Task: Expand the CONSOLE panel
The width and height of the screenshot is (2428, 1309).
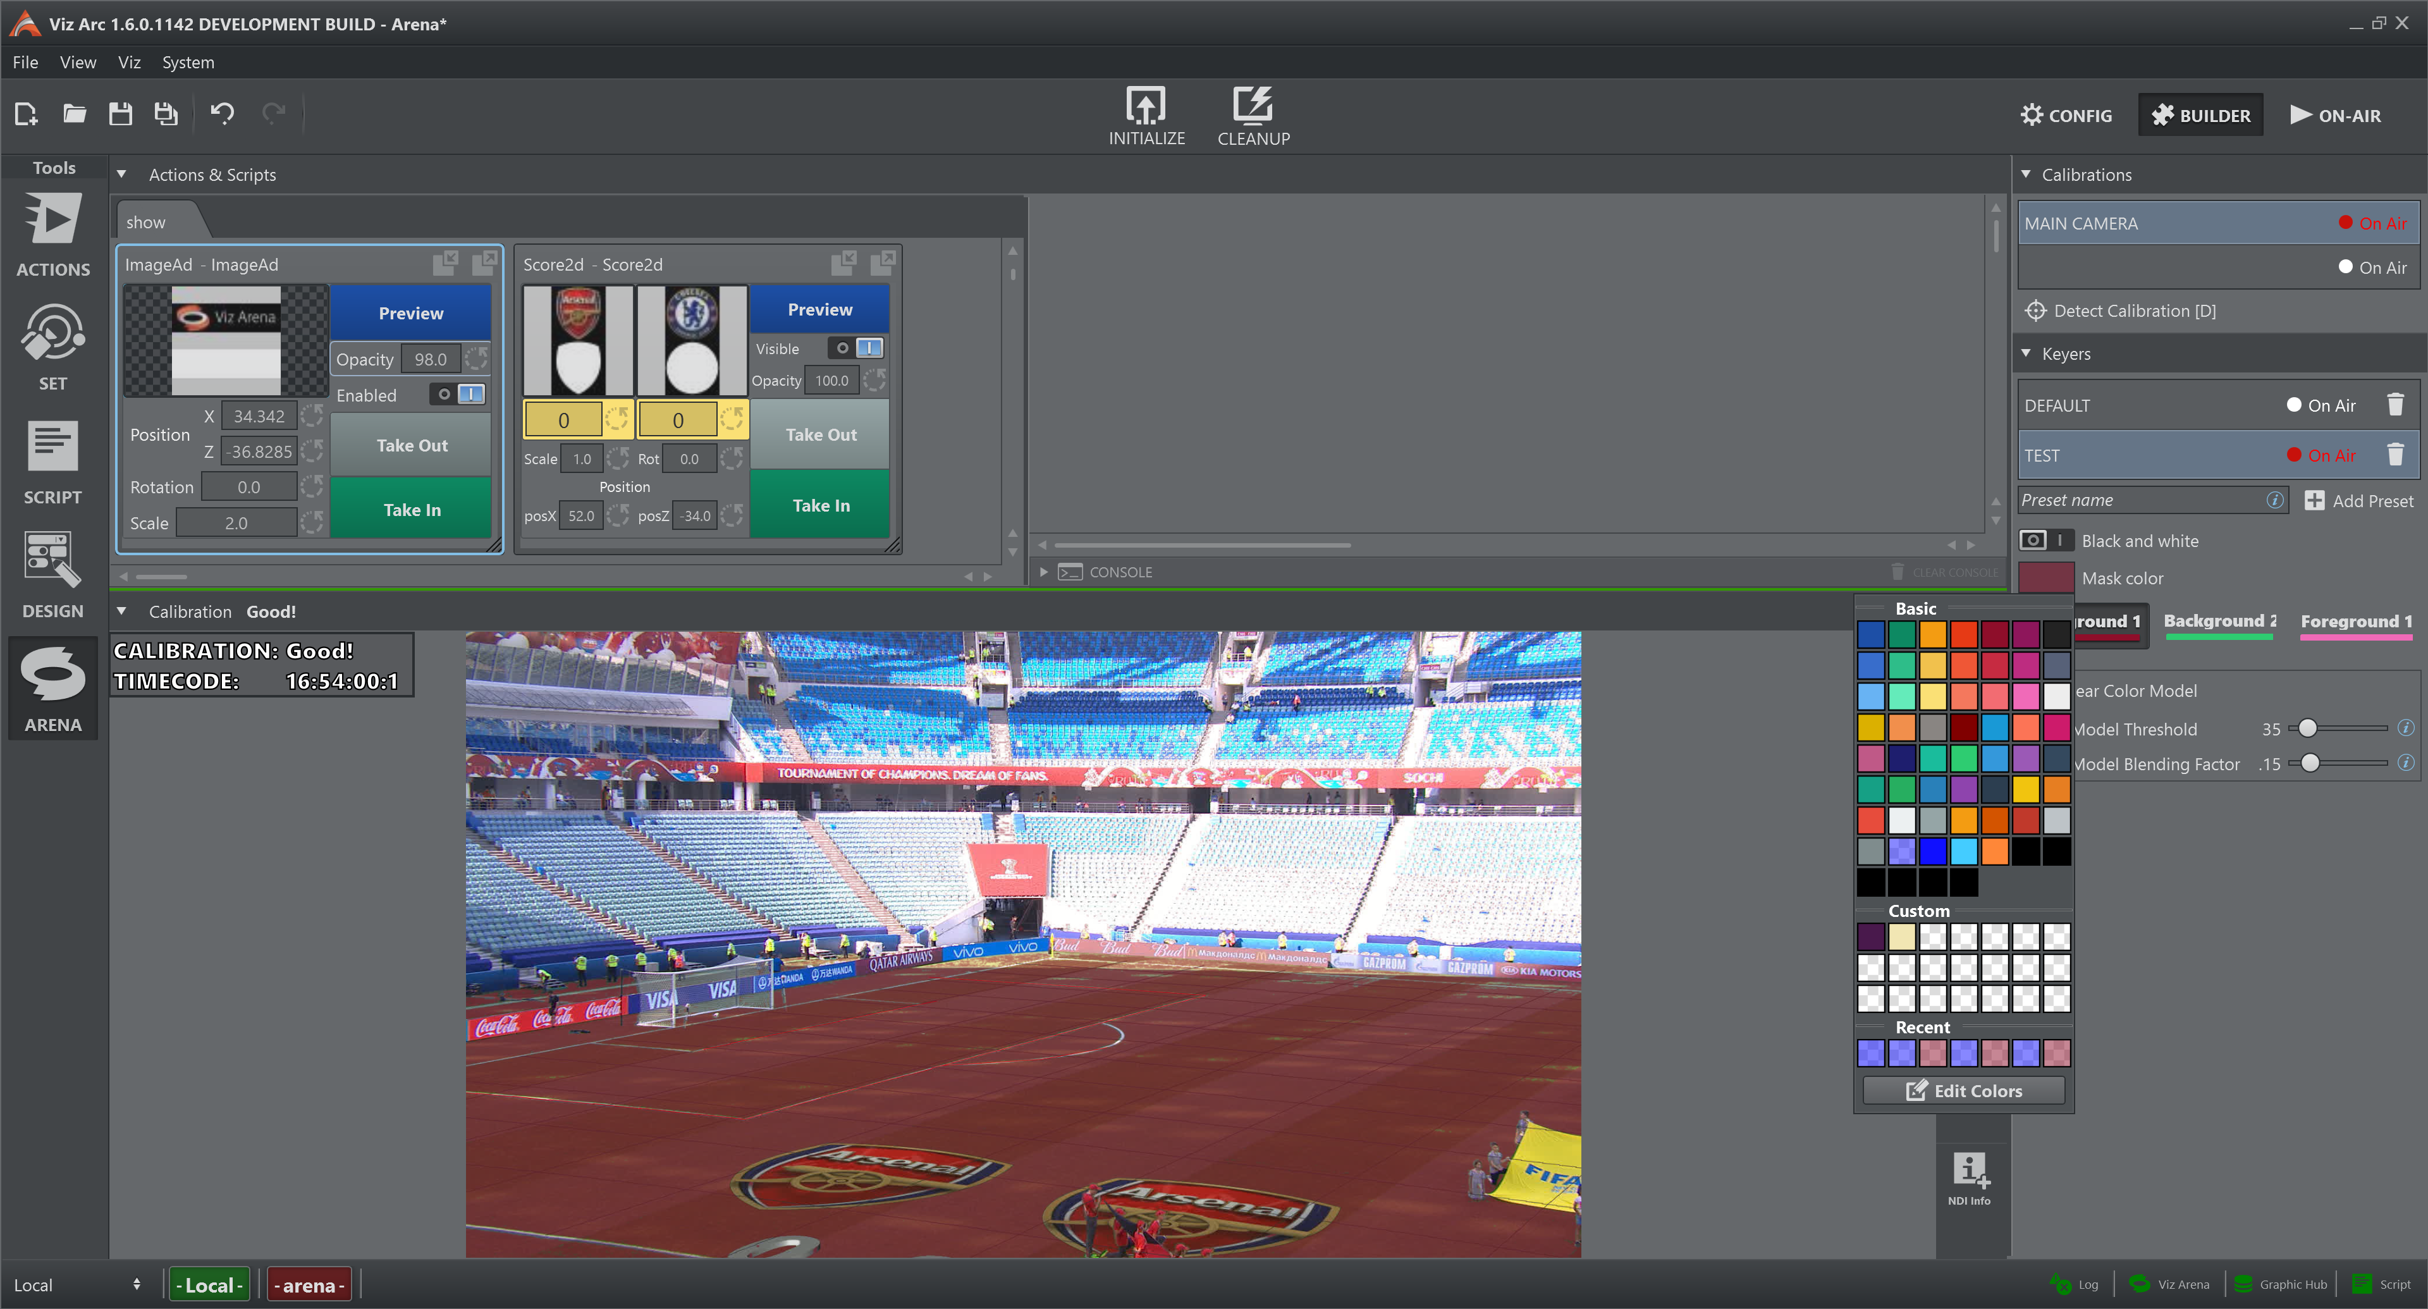Action: [1043, 572]
